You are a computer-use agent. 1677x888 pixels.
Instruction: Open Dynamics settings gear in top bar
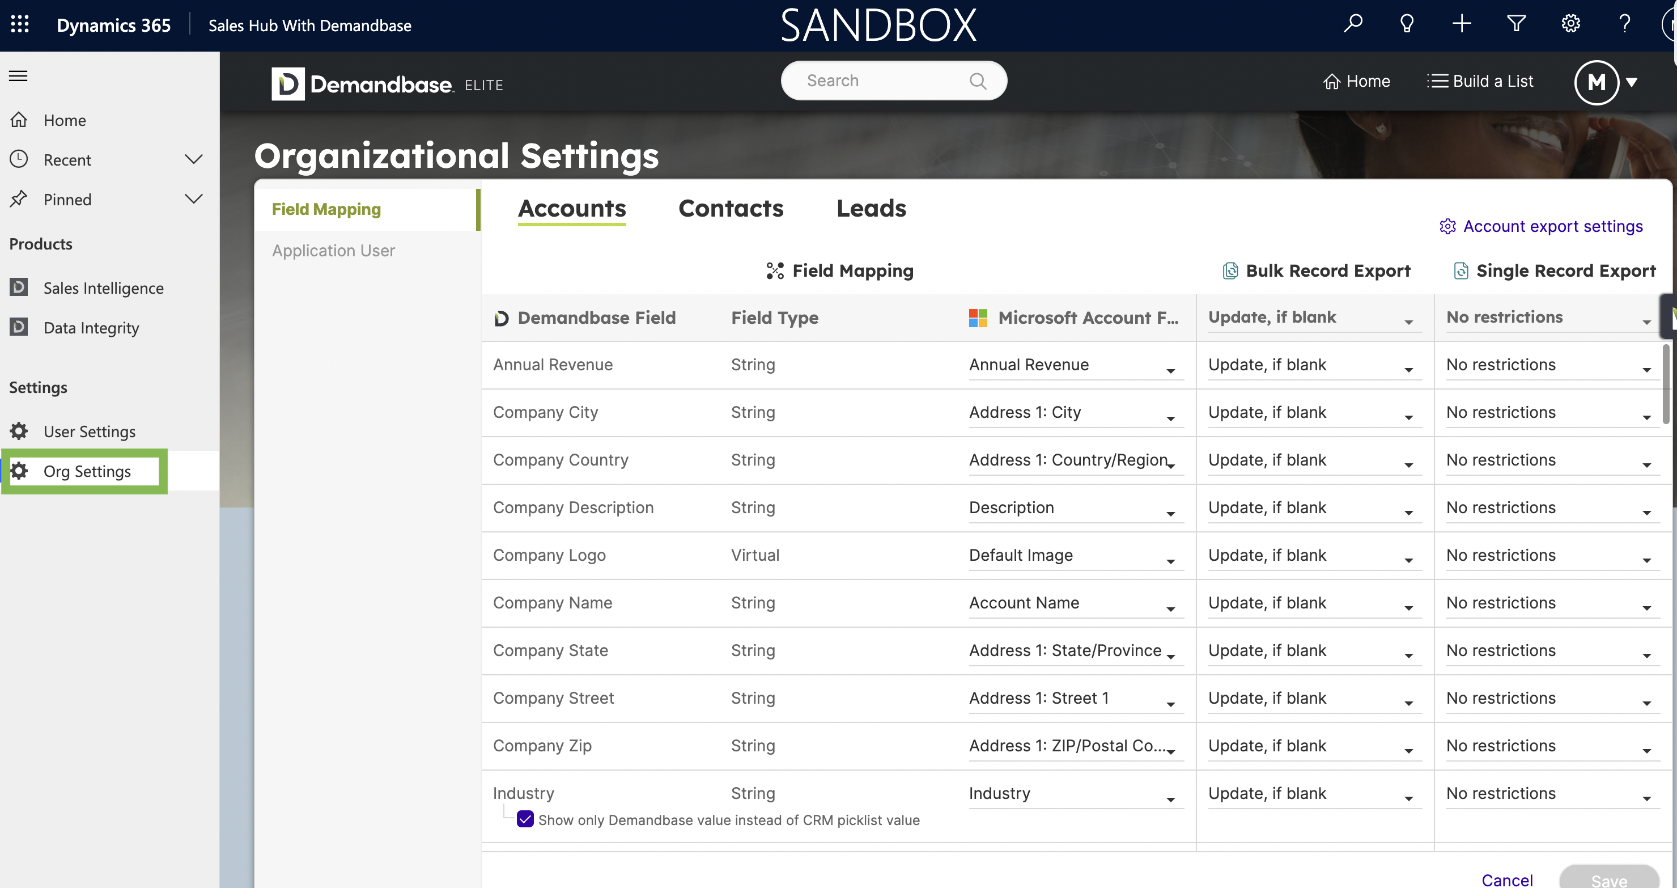coord(1570,24)
